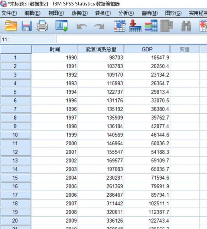Click the grayed Run descriptive statistics icon
The height and width of the screenshot is (229, 207).
click(167, 26)
